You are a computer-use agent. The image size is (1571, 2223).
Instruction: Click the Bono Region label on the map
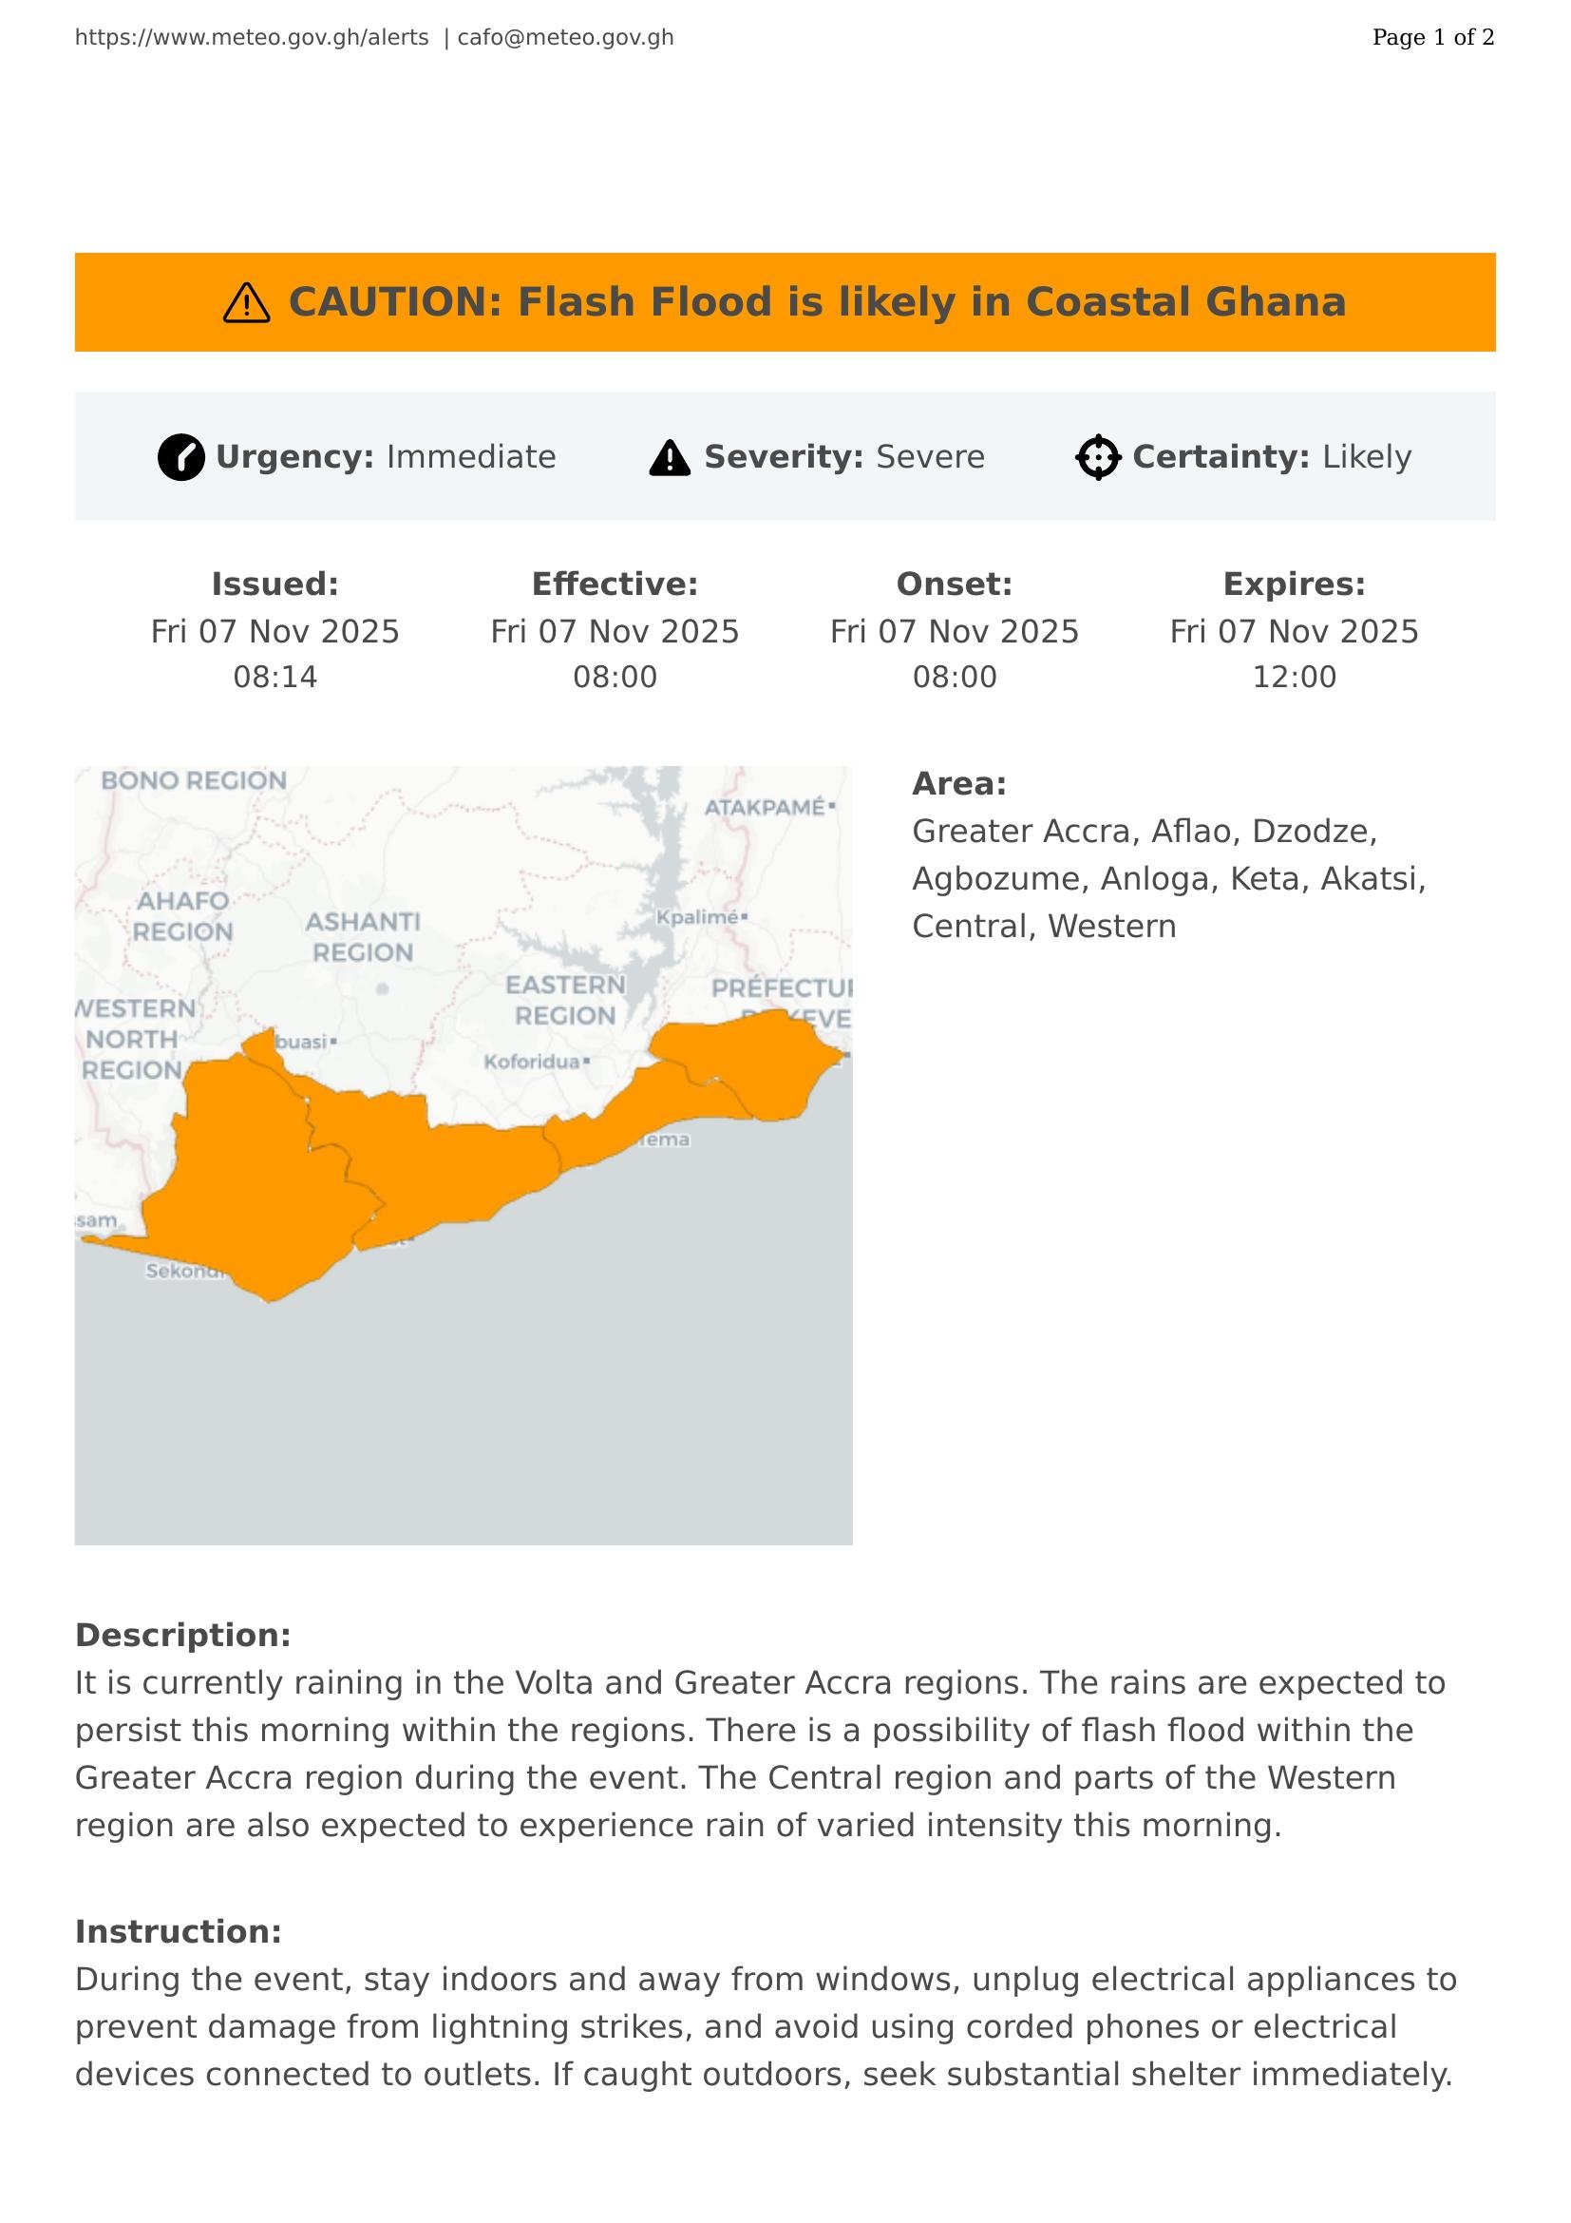click(194, 780)
